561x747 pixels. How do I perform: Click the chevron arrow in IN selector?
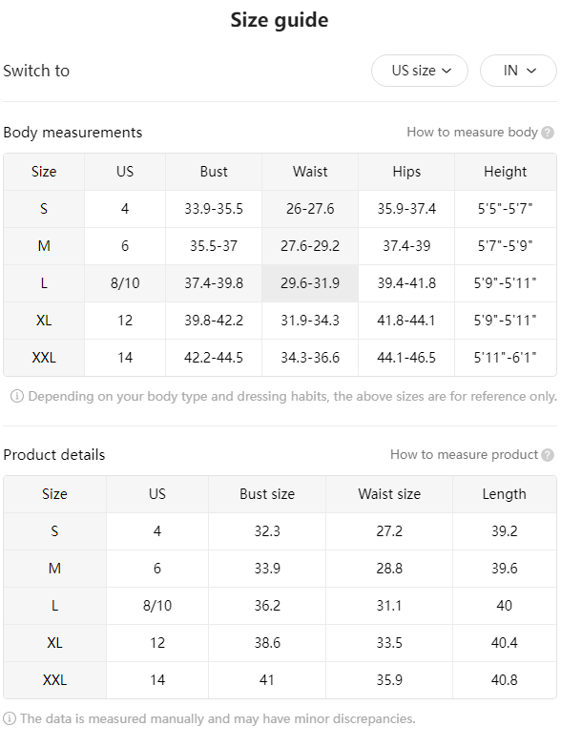pos(532,71)
